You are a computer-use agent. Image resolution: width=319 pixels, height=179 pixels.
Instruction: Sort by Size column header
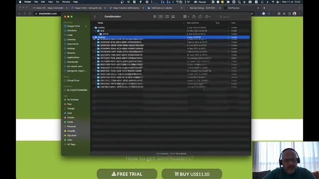217,23
